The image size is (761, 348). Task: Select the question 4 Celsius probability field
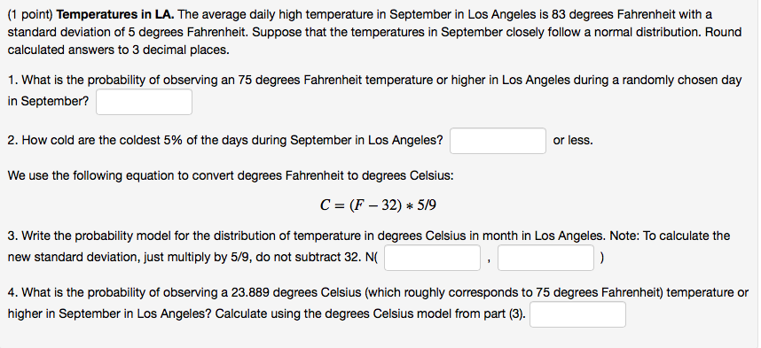click(x=577, y=314)
